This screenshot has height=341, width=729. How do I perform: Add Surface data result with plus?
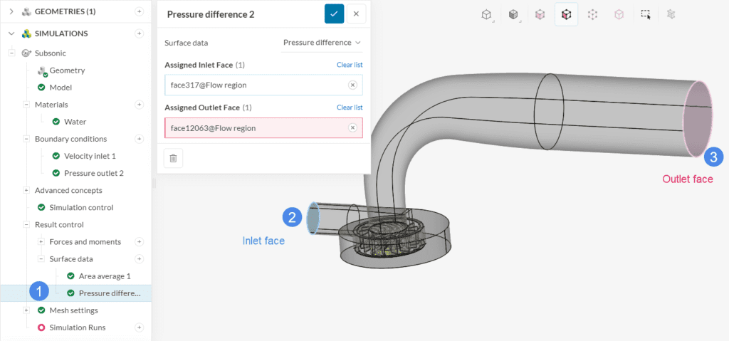click(139, 259)
